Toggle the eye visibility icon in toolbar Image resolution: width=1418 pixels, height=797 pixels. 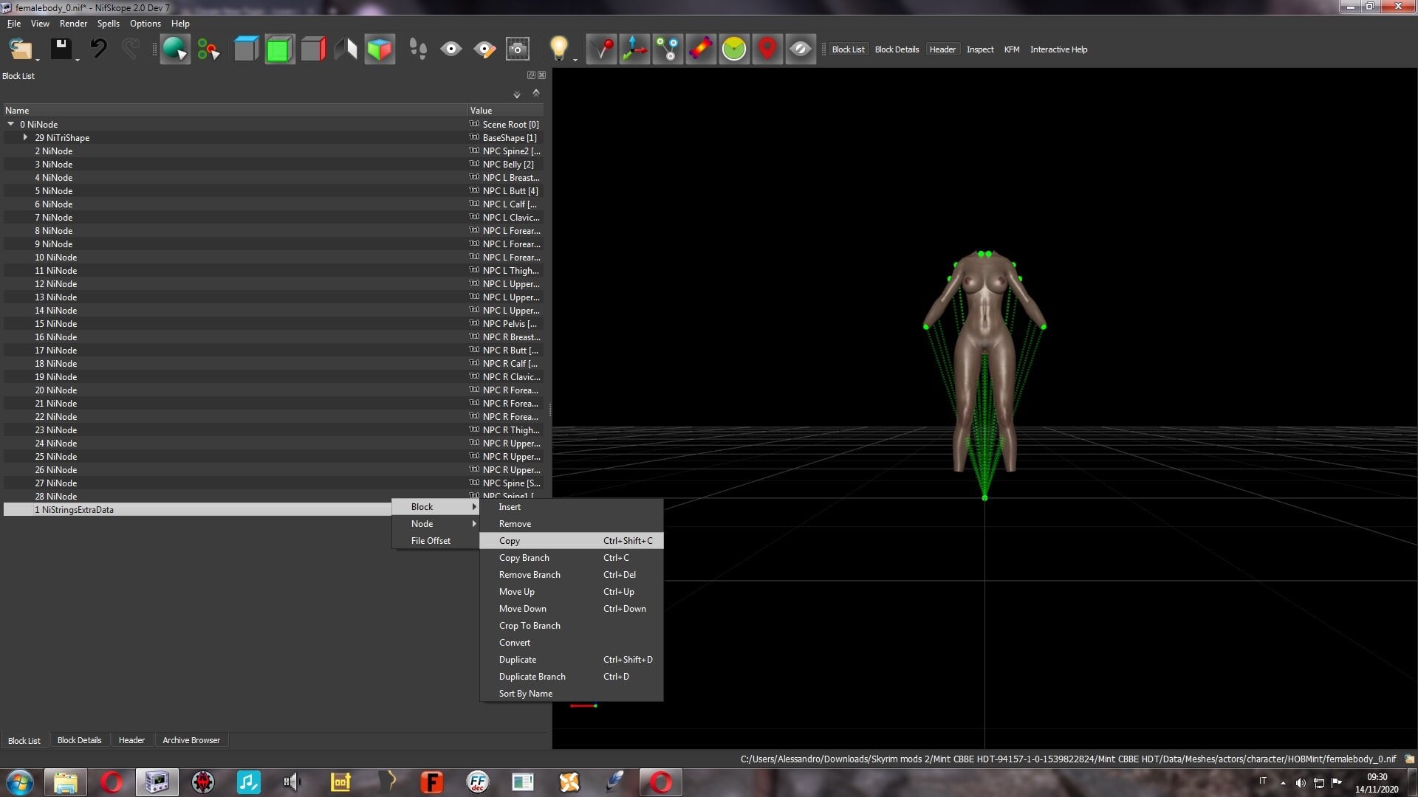pos(451,49)
